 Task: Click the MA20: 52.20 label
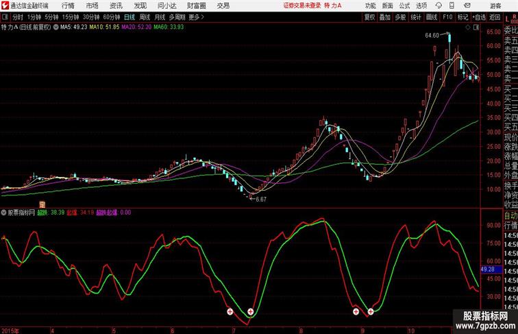136,27
